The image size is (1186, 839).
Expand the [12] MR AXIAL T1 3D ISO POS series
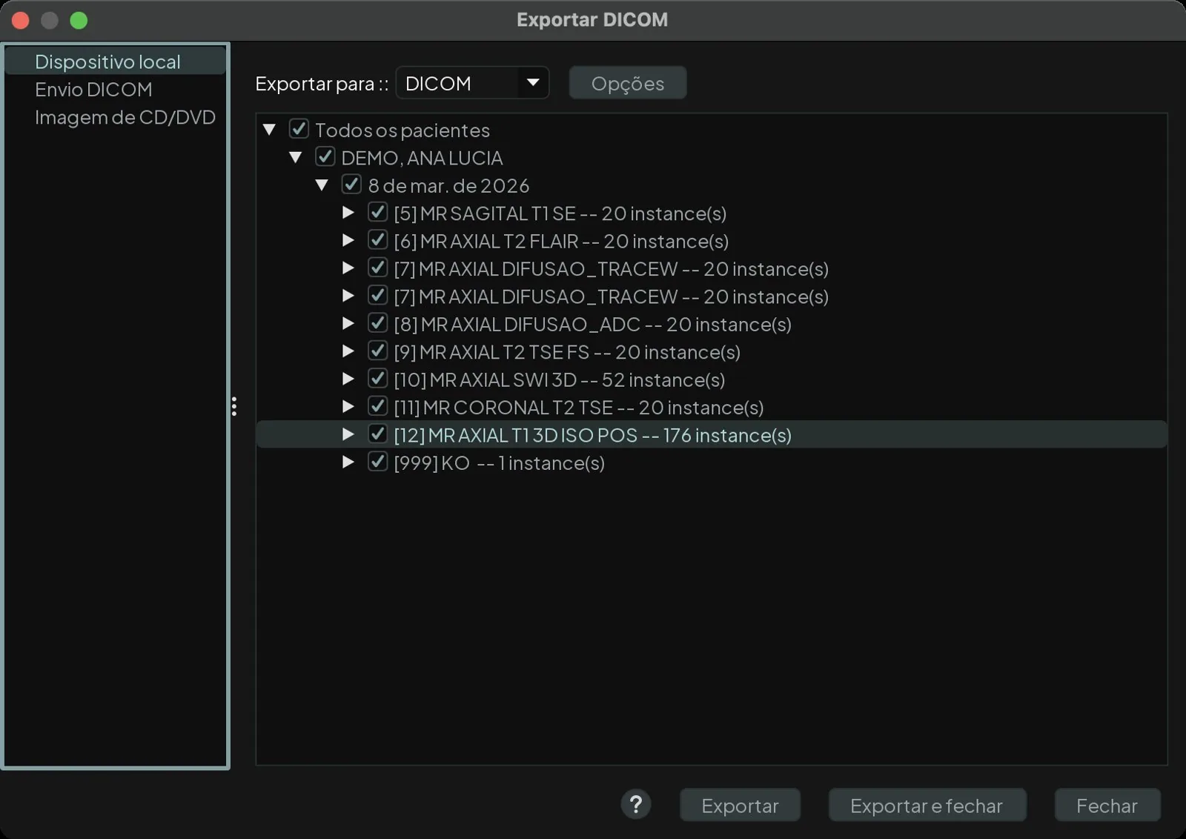click(x=348, y=434)
